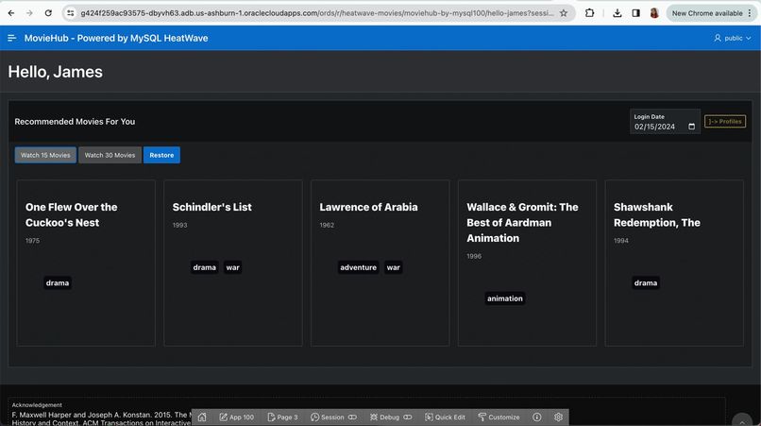Open Chrome downloads icon
The width and height of the screenshot is (761, 426).
click(617, 13)
